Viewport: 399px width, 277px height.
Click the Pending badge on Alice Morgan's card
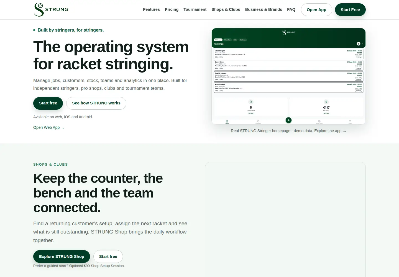pos(359,57)
